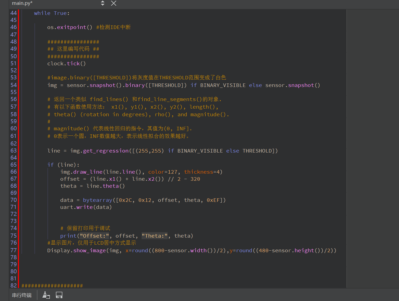The width and height of the screenshot is (399, 301).
Task: Click line number 77 in the gutter
Action: [14, 250]
